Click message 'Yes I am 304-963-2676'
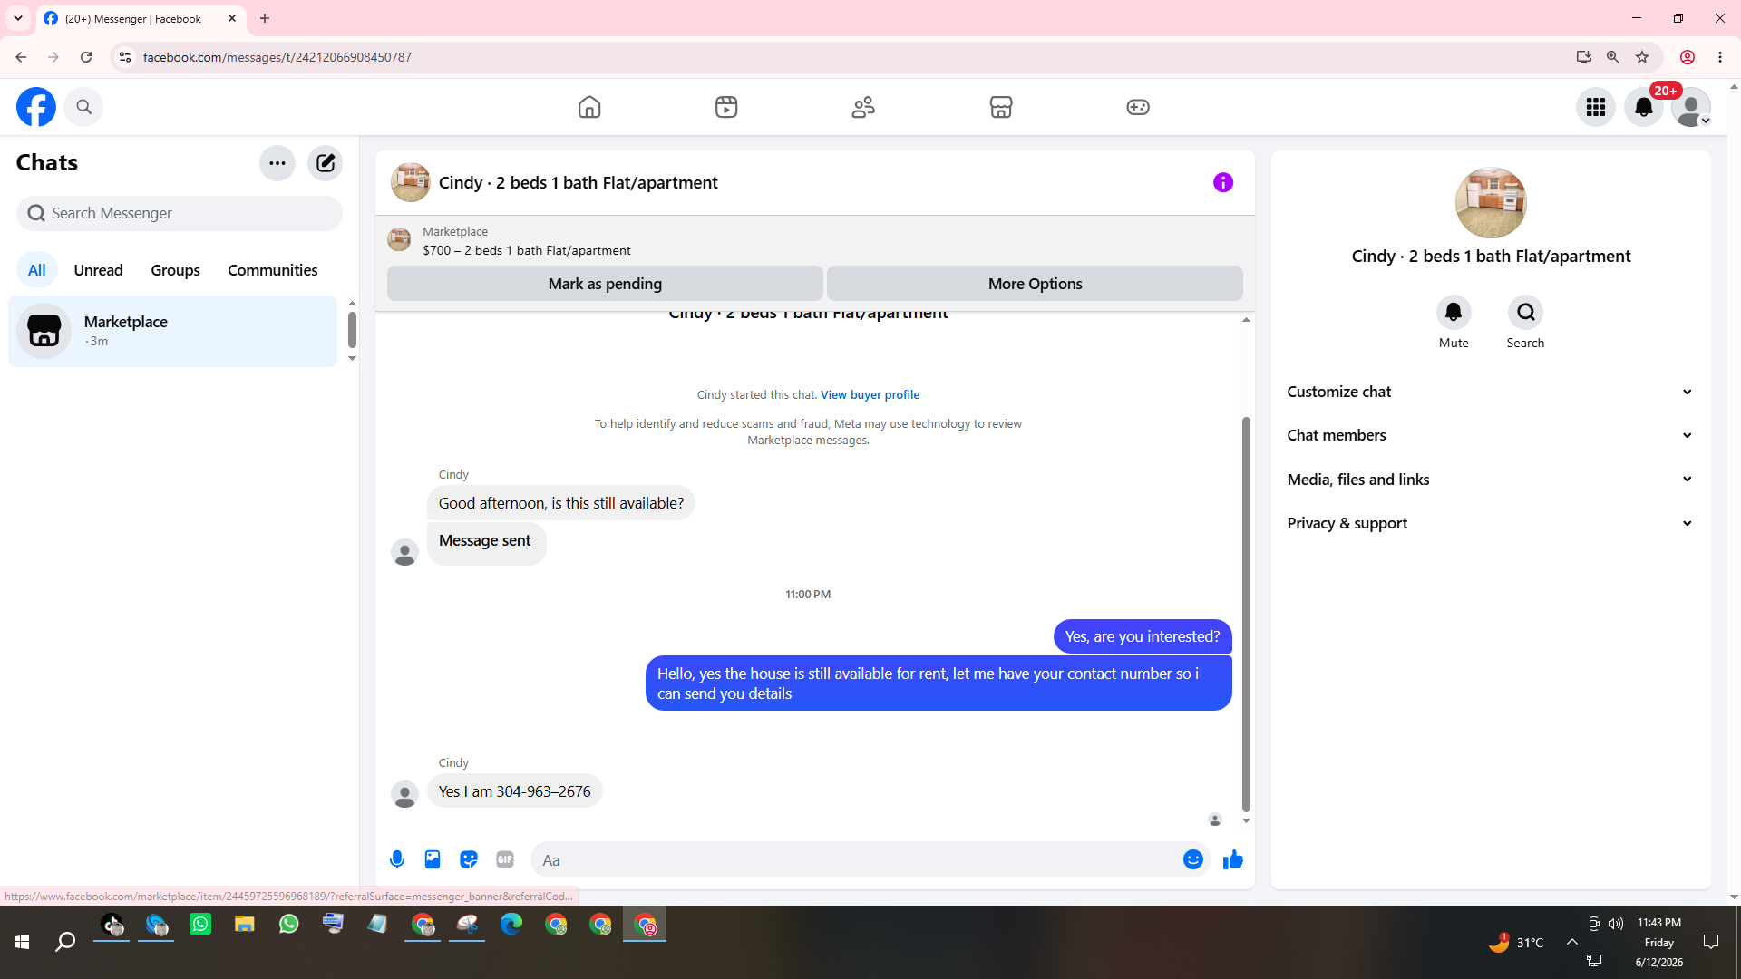 (x=514, y=791)
